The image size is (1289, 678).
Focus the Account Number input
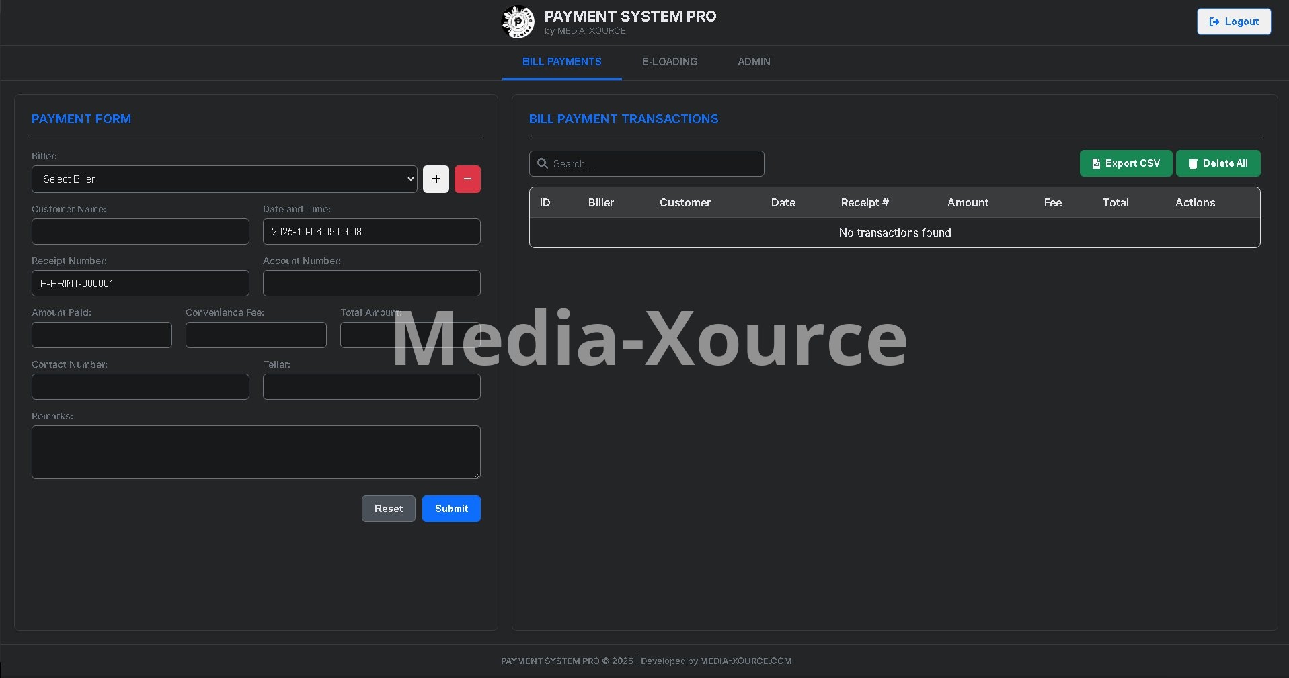(371, 284)
